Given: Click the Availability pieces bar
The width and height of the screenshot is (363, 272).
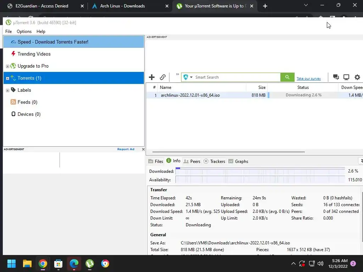Looking at the screenshot, I should pyautogui.click(x=260, y=180).
